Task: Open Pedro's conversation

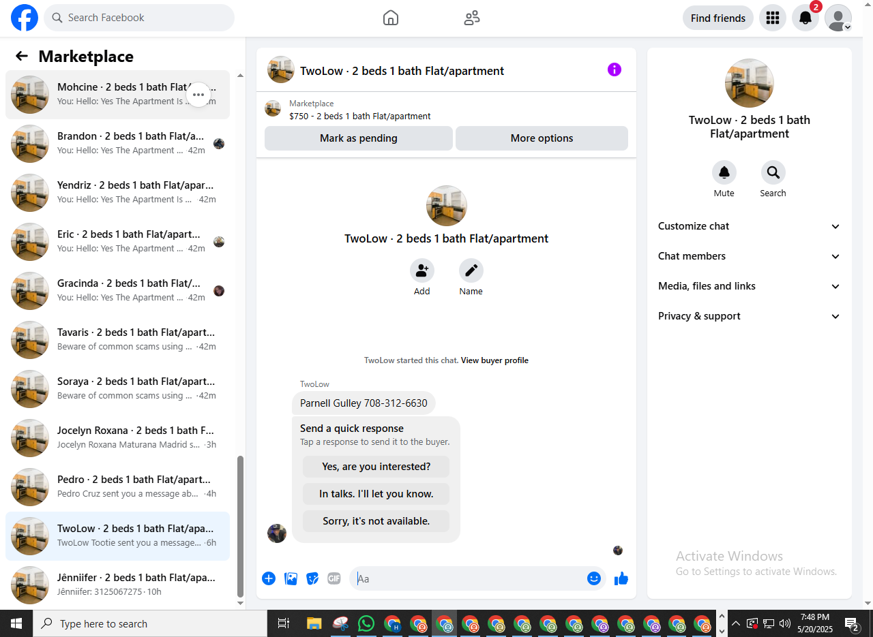Action: click(117, 487)
